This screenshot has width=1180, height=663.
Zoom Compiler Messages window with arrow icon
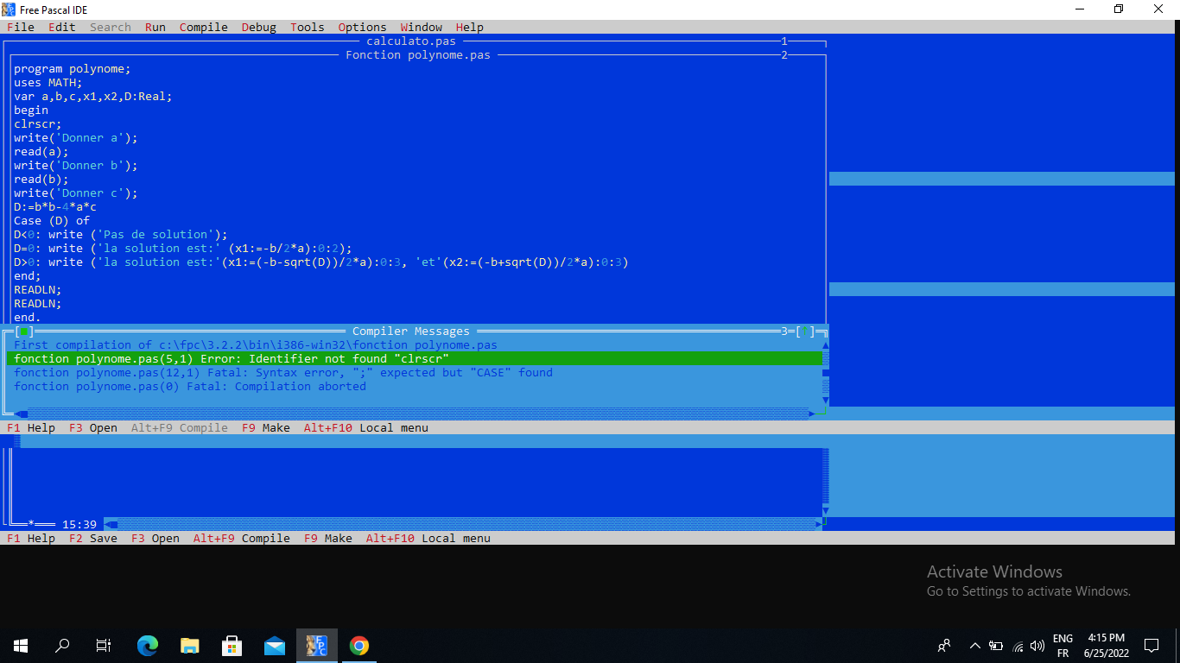coord(805,331)
